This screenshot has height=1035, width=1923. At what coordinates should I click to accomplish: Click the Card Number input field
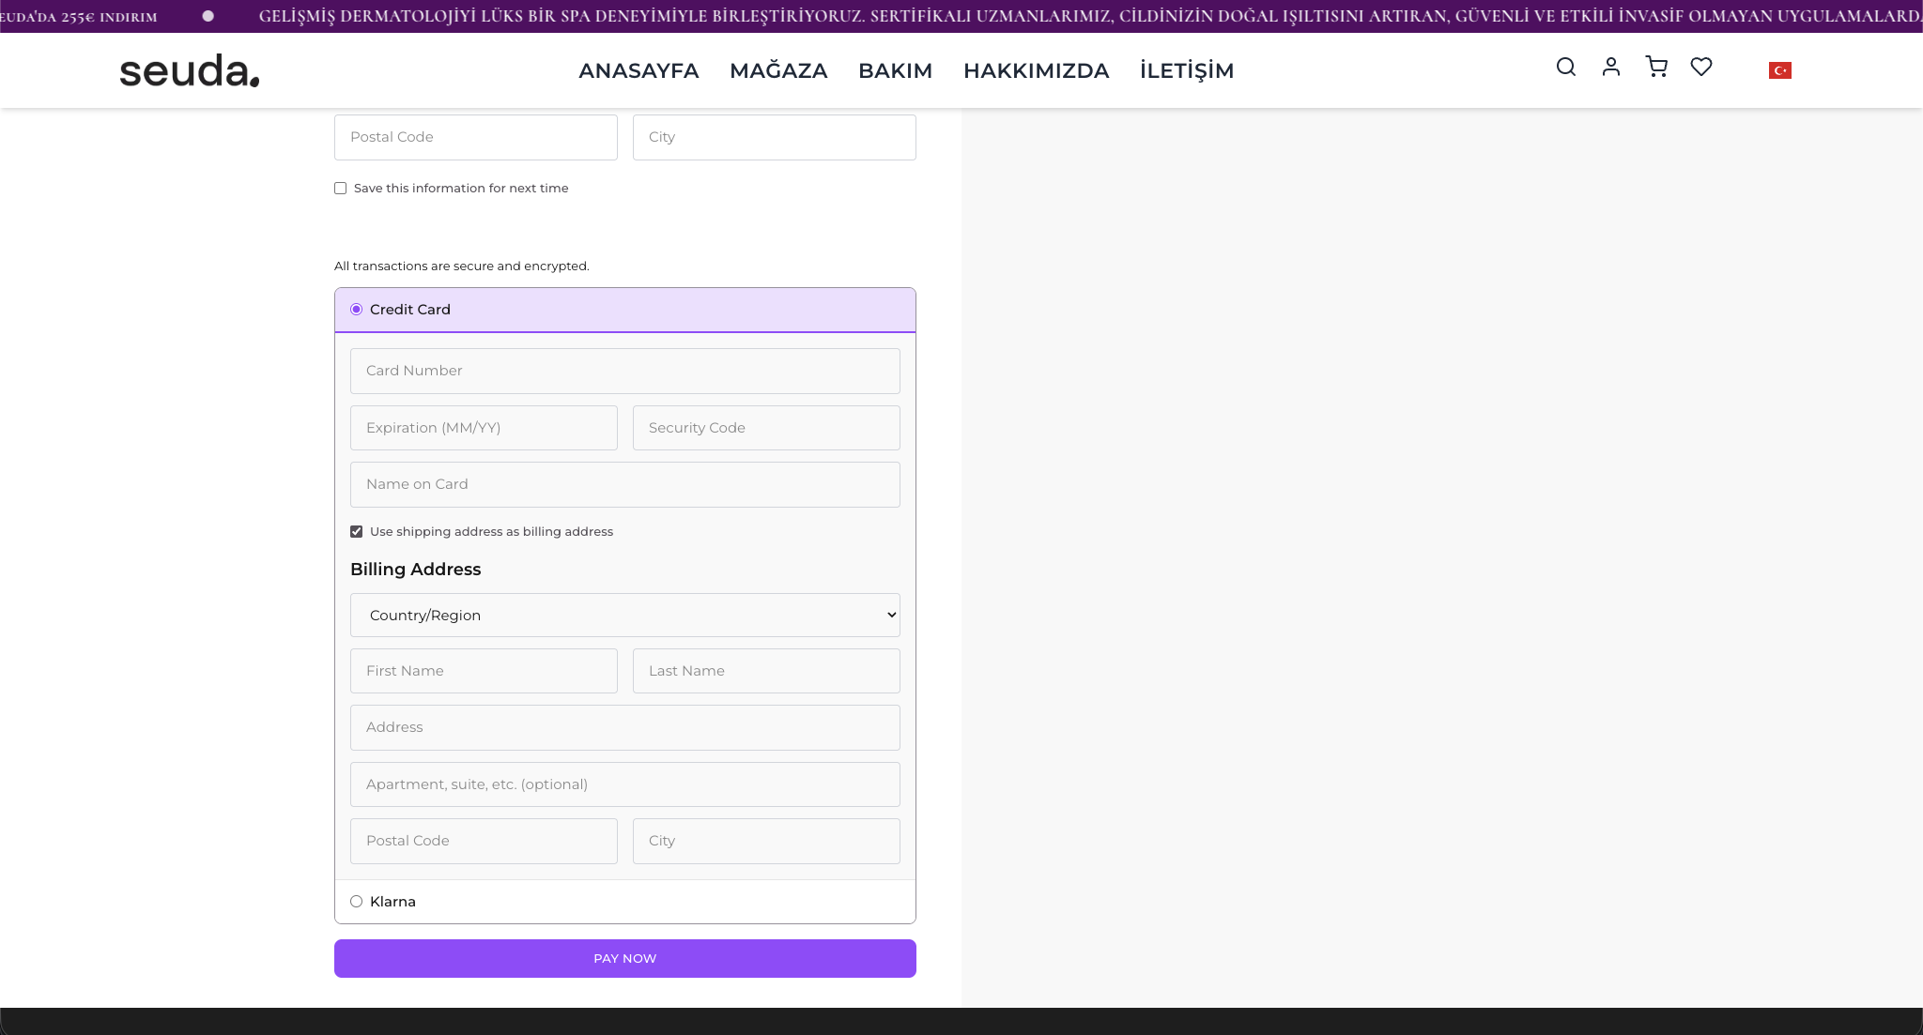pyautogui.click(x=624, y=371)
